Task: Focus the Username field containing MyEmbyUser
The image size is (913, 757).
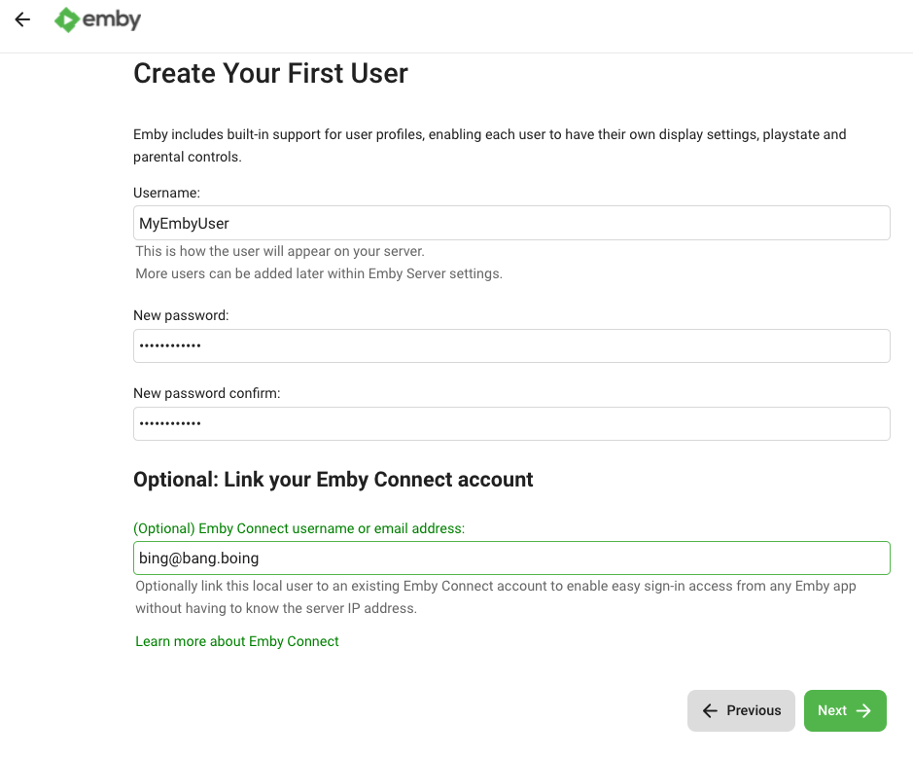Action: tap(511, 223)
